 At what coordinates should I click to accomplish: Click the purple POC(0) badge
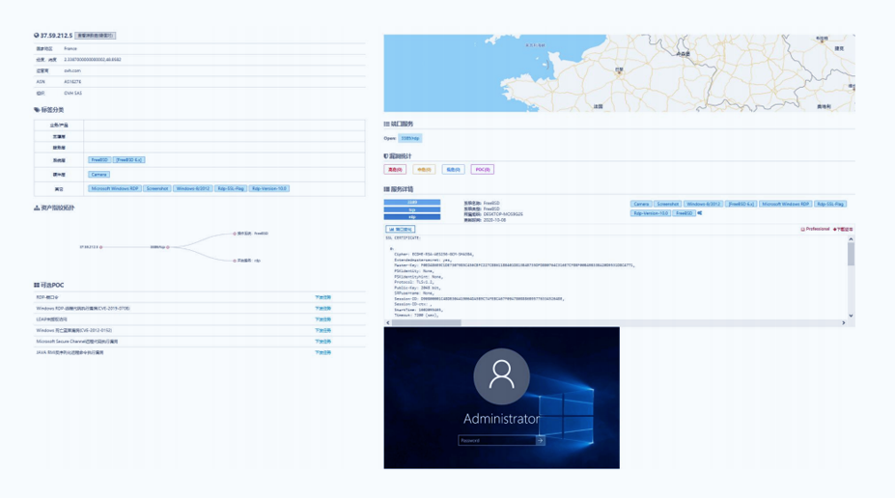click(483, 170)
